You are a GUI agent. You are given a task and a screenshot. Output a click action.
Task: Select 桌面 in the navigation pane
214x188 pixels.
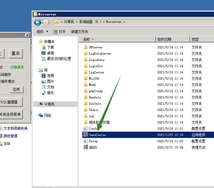[50, 53]
